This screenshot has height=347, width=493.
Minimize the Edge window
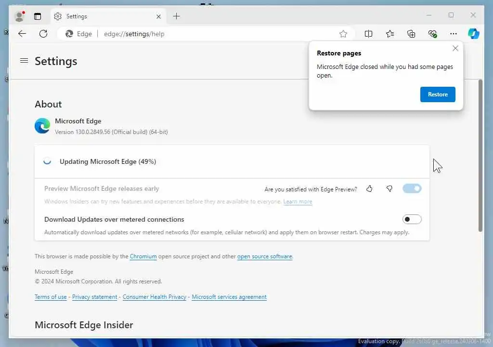(x=429, y=15)
